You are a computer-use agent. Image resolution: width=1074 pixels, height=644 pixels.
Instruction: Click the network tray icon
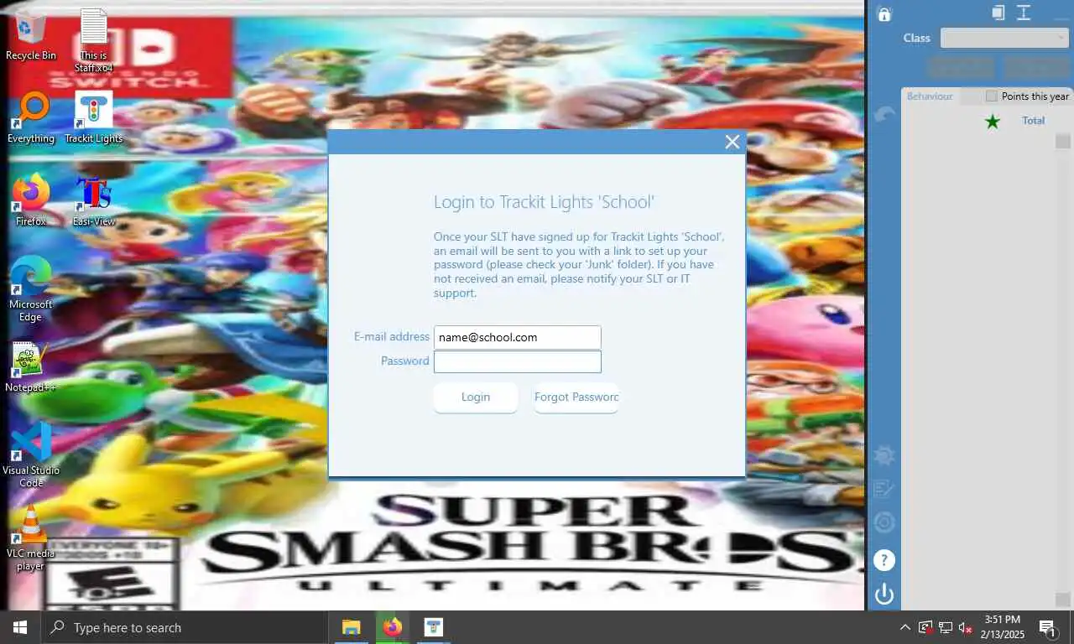946,627
